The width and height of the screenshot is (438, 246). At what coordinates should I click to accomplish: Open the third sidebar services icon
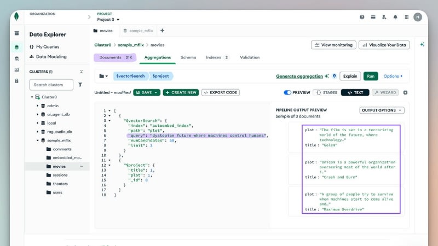point(17,58)
